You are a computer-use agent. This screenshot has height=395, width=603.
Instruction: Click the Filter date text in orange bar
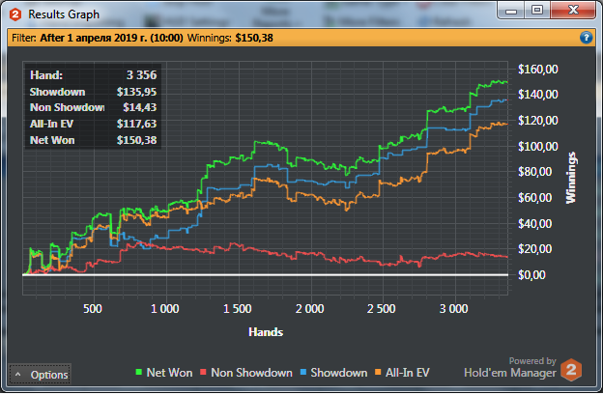(x=111, y=38)
